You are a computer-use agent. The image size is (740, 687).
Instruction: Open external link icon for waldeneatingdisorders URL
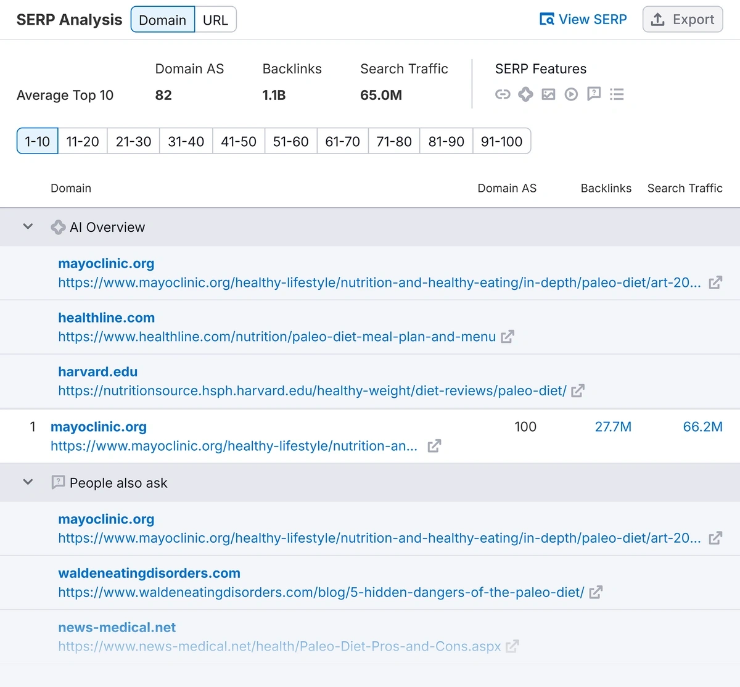click(x=596, y=593)
